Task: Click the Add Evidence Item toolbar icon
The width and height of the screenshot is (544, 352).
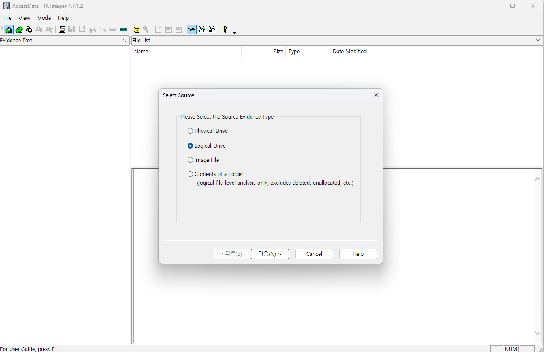Action: click(9, 30)
